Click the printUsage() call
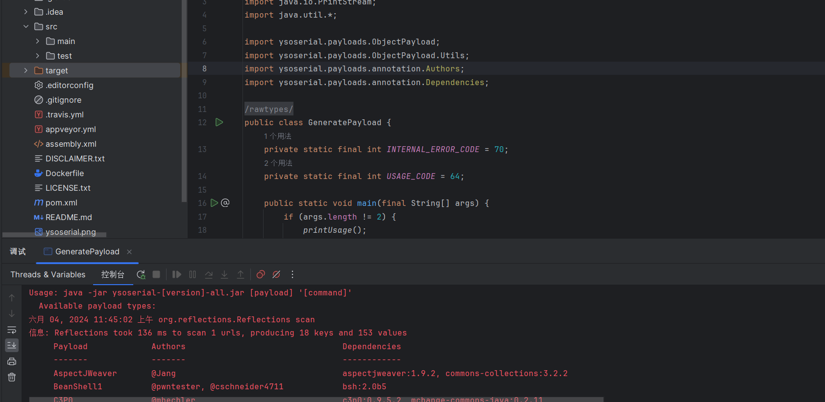 pyautogui.click(x=335, y=230)
